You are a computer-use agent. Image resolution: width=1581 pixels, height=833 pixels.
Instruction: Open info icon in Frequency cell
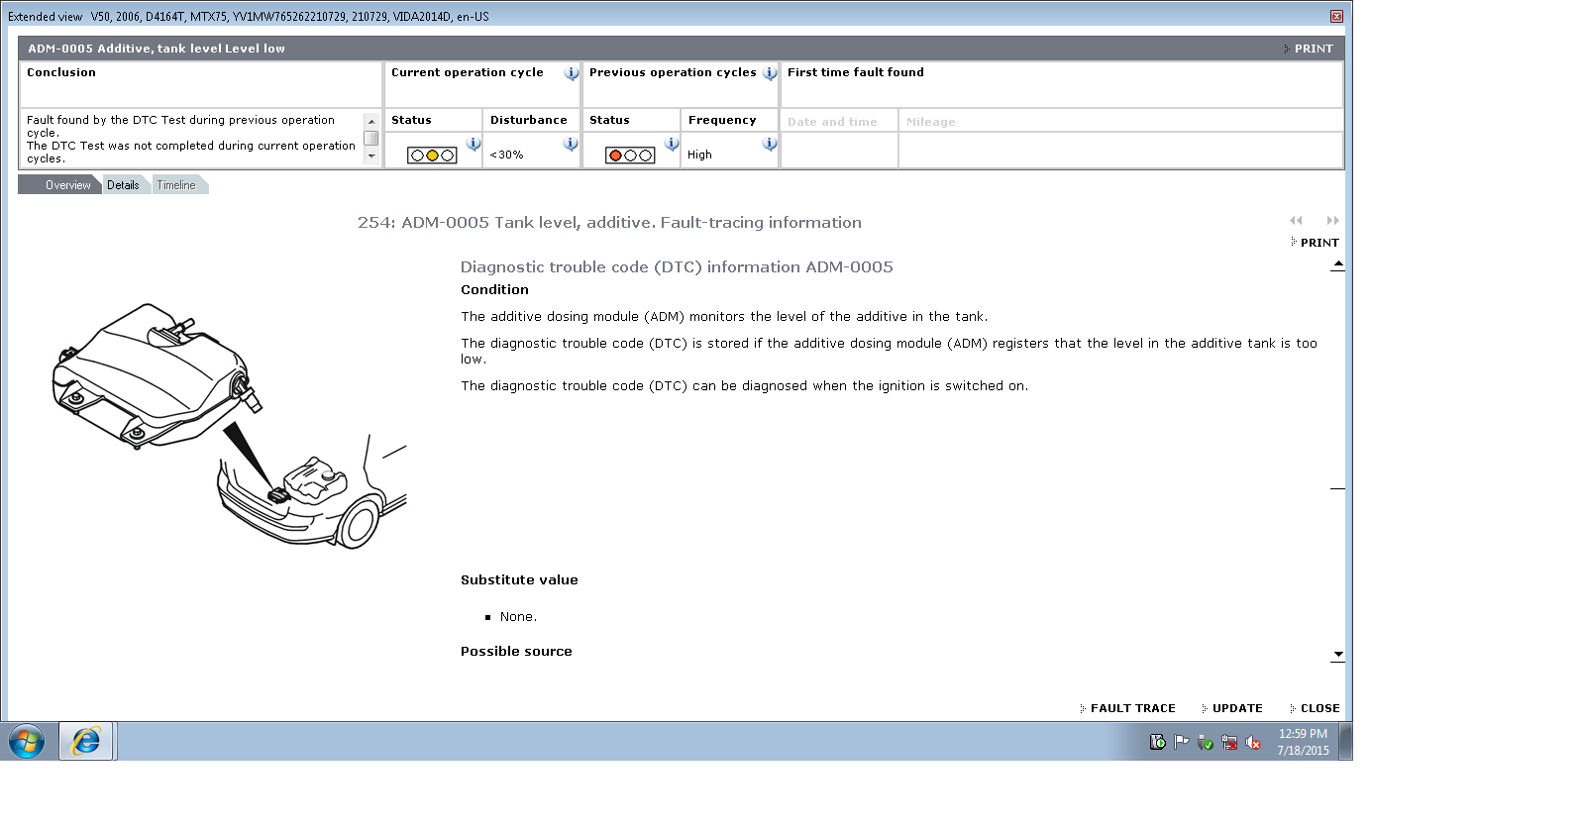(x=769, y=145)
